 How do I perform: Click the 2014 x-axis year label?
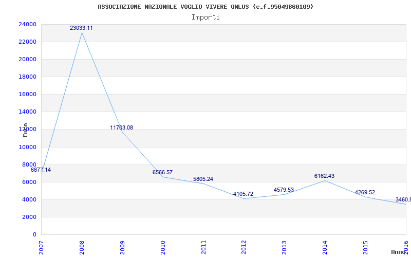(325, 248)
